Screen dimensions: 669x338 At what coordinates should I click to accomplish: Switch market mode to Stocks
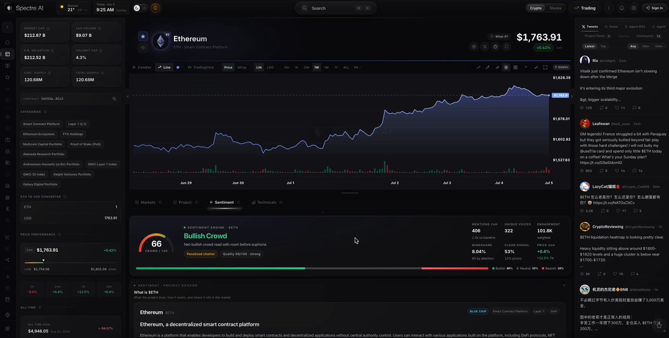(x=555, y=8)
